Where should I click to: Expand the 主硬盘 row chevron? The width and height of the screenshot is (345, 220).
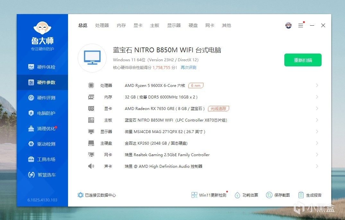317,143
